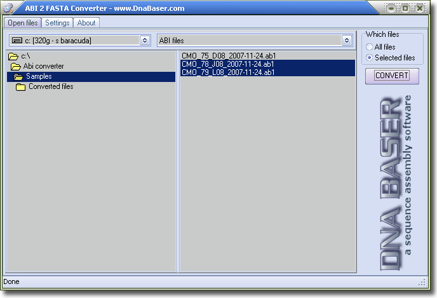Select the Samples folder label
The image size is (437, 298).
[39, 76]
